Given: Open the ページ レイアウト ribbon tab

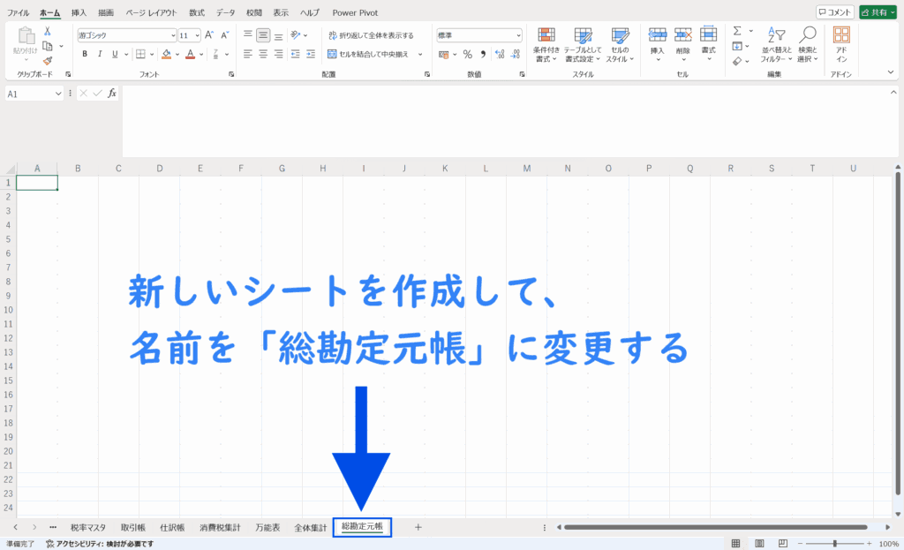Looking at the screenshot, I should click(x=151, y=12).
